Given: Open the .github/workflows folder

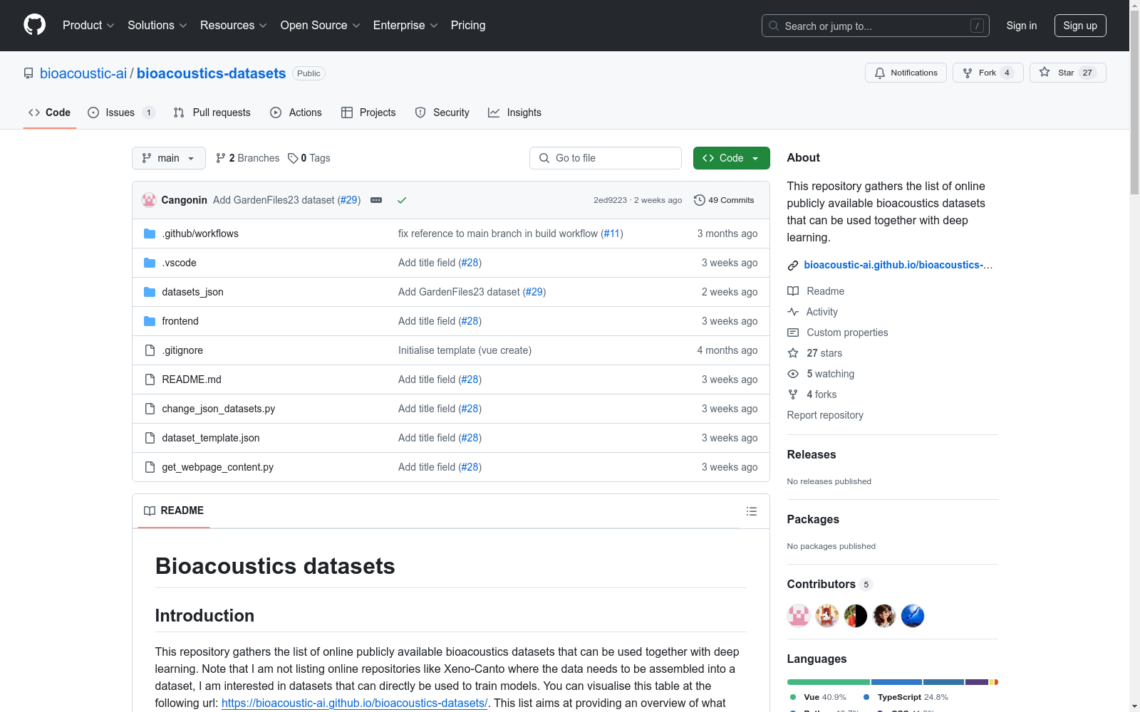Looking at the screenshot, I should click(200, 234).
